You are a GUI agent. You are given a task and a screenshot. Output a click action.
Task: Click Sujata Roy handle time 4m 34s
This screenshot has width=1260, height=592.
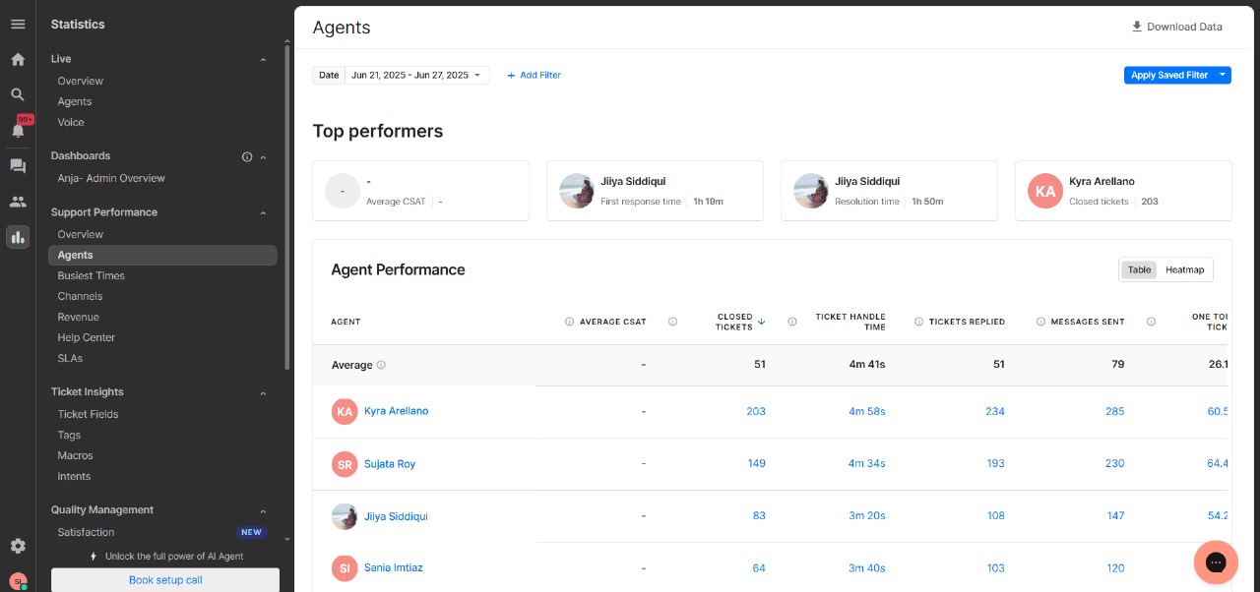[867, 463]
